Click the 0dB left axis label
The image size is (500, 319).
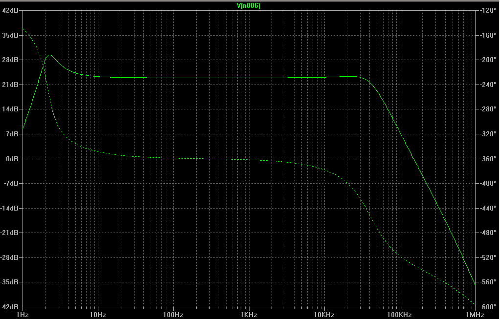point(12,159)
